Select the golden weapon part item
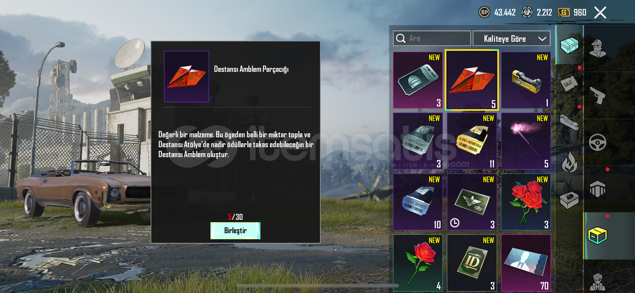This screenshot has height=293, width=635. (x=526, y=80)
